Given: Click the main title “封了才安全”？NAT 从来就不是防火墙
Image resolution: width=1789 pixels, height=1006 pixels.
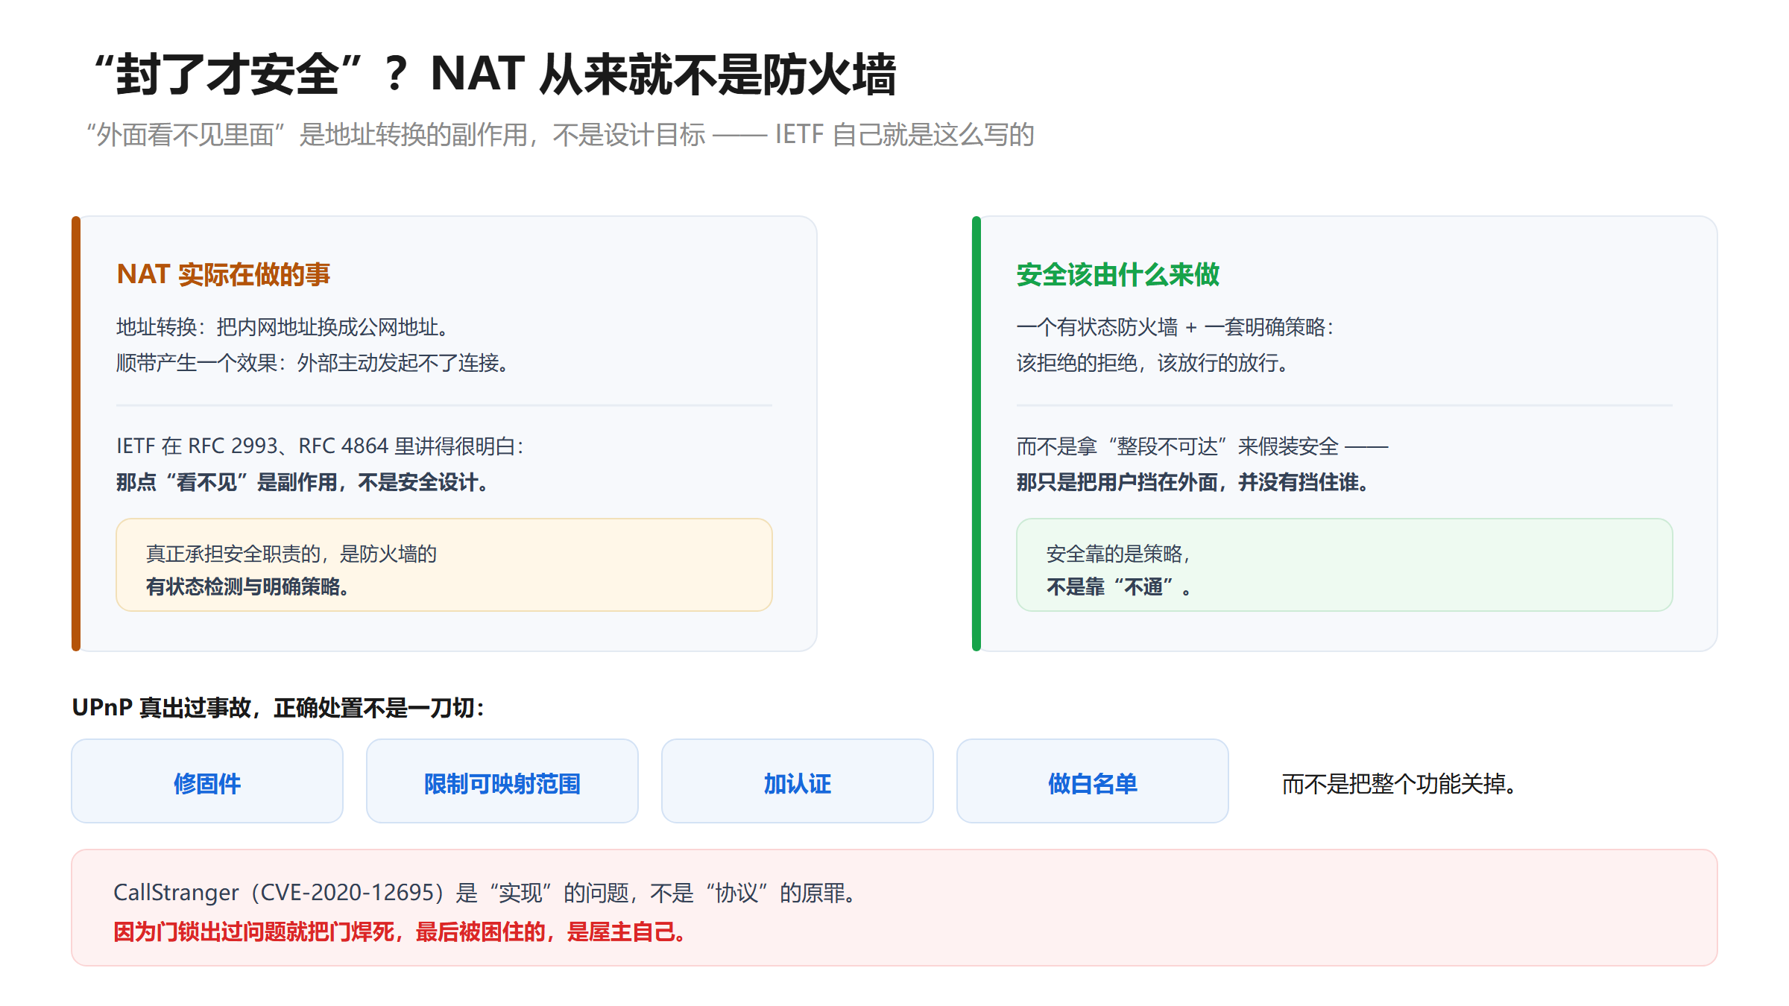Looking at the screenshot, I should 493,75.
